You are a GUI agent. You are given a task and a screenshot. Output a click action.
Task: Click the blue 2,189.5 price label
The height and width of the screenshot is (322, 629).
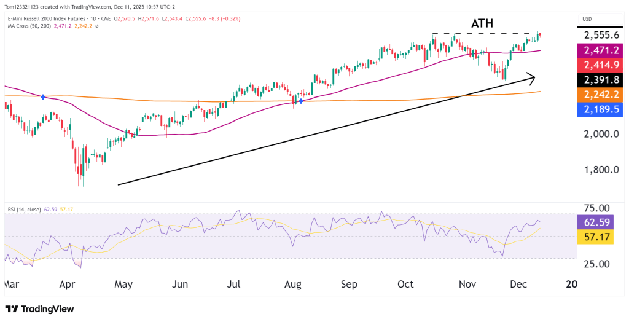click(601, 108)
